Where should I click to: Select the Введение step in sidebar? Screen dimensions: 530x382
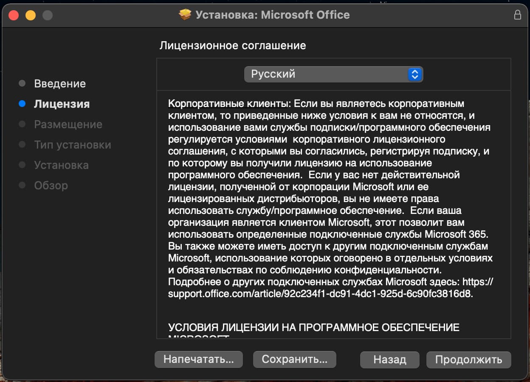pos(60,84)
